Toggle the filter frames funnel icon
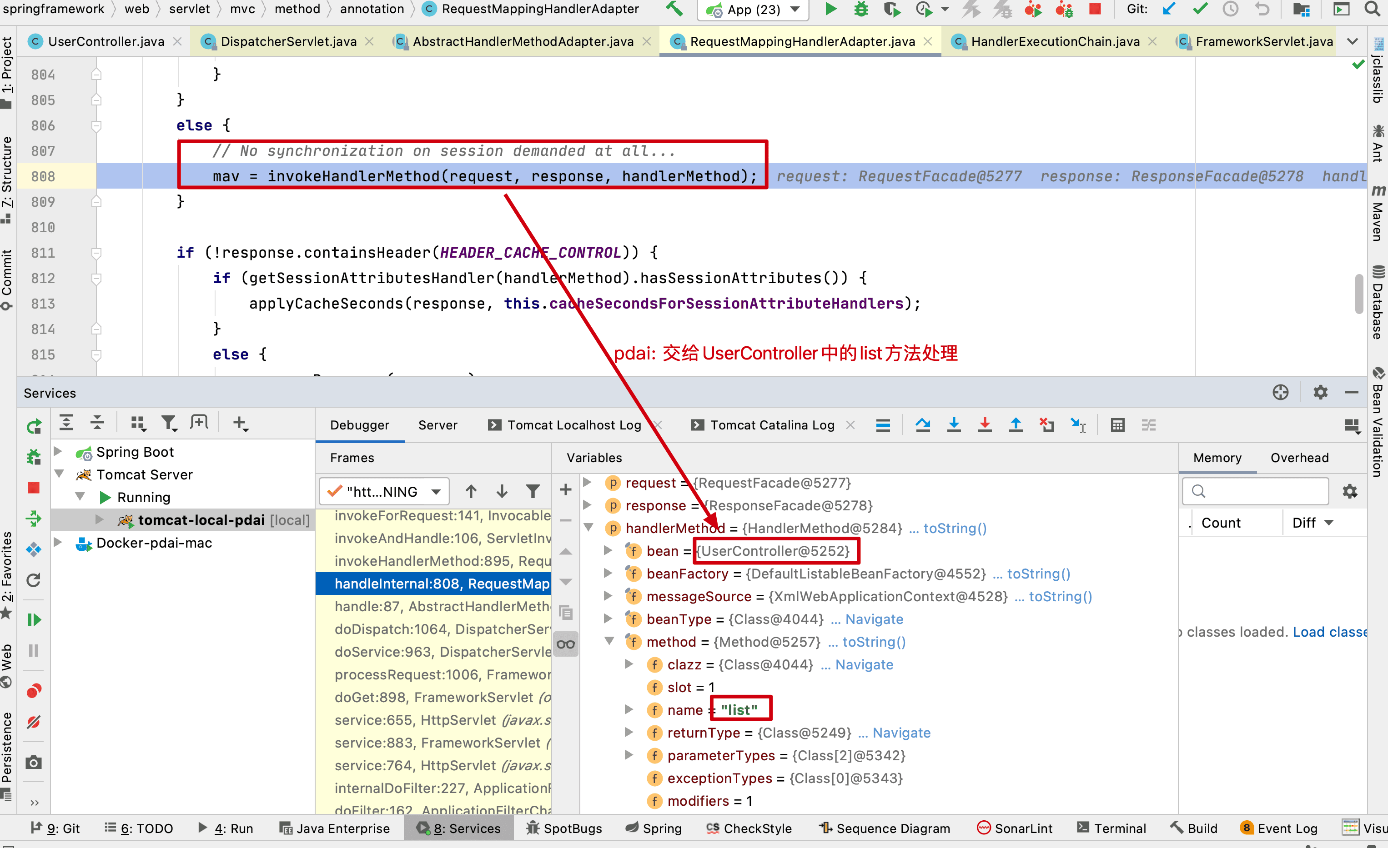Viewport: 1388px width, 848px height. (533, 492)
